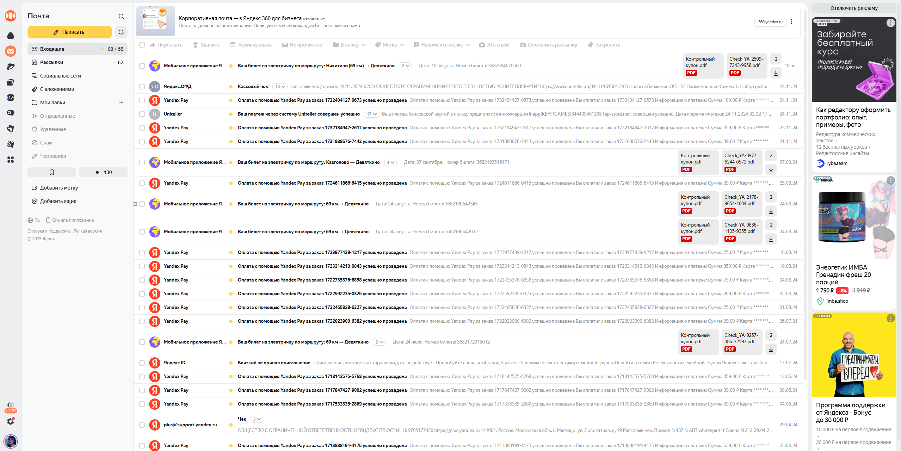901x451 pixels.
Task: Download attachments of the Никитино ticket email
Action: (x=776, y=73)
